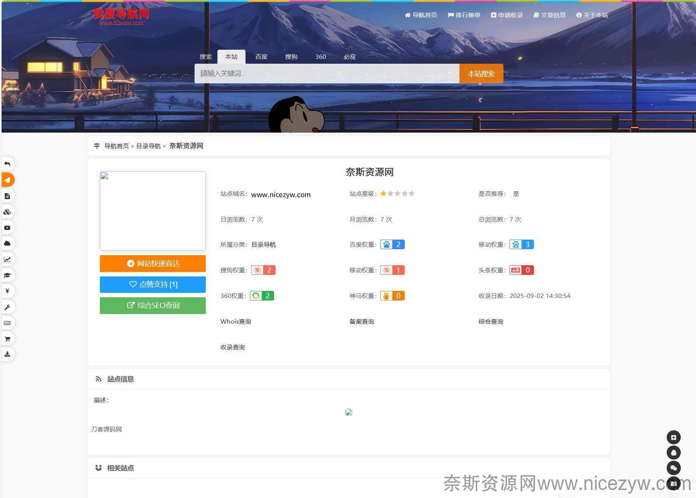Open 申请收录 in the top menu
696x498 pixels.
point(507,15)
